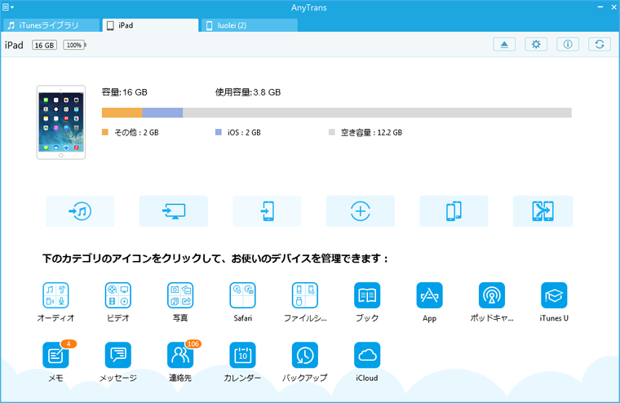The width and height of the screenshot is (620, 403).
Task: Open the Photos (写真) category
Action: (x=180, y=295)
